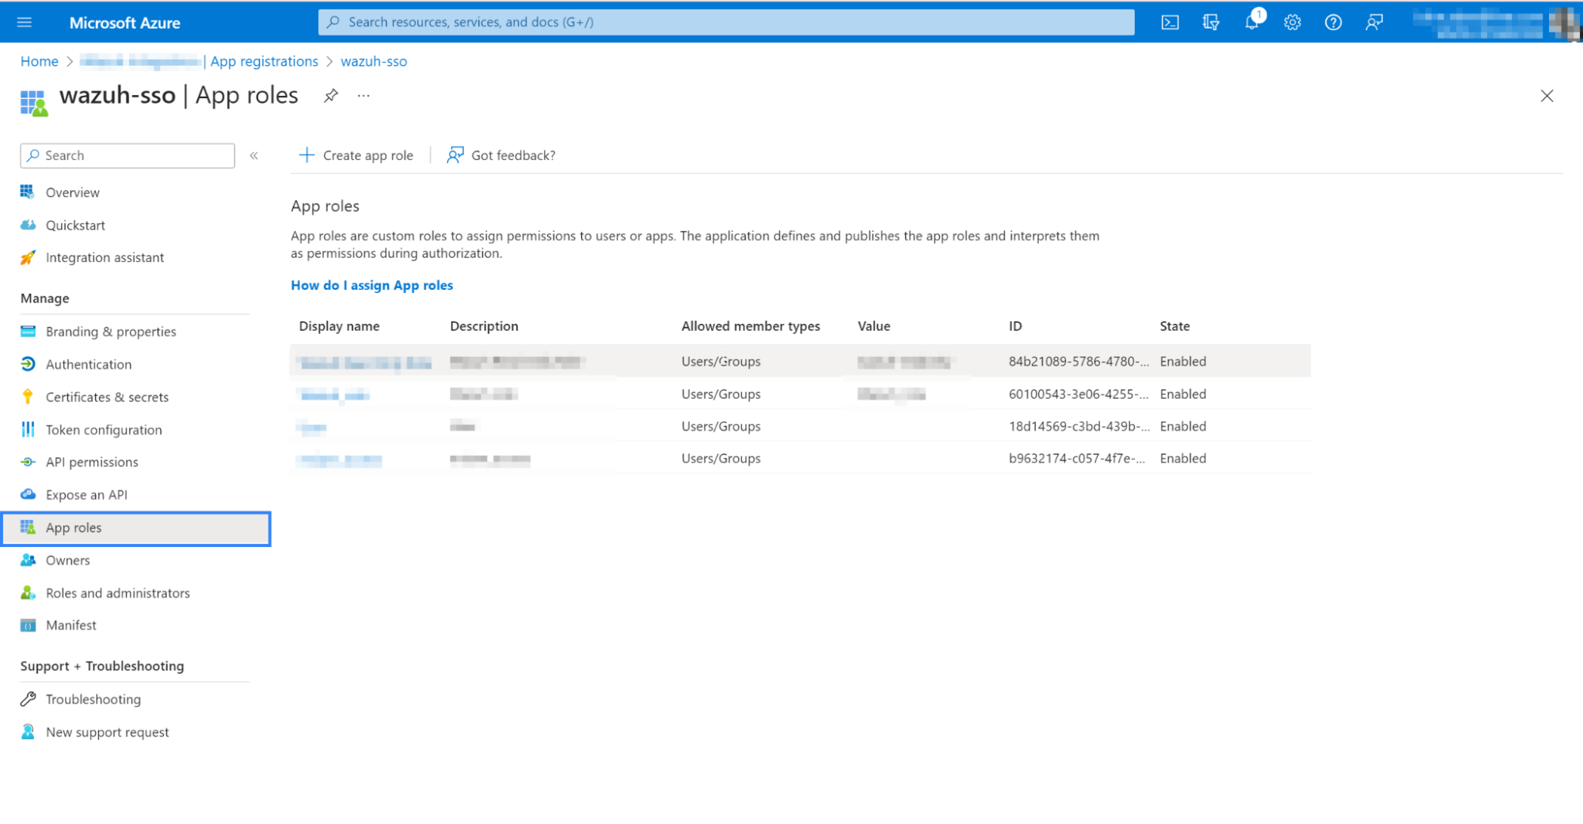Open Roles and administrators

(x=117, y=593)
